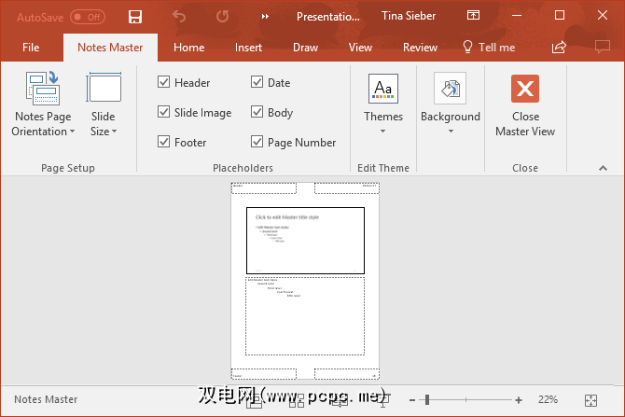Click the zoom out minus icon
This screenshot has width=625, height=417.
click(x=412, y=399)
